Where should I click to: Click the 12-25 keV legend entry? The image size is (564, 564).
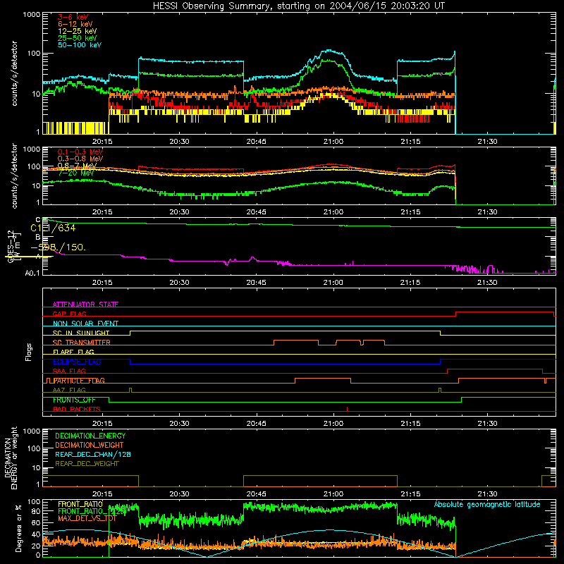point(77,31)
